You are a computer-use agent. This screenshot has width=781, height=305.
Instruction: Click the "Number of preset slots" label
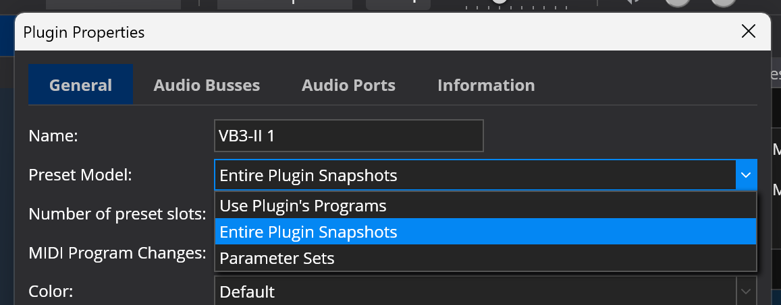pyautogui.click(x=117, y=214)
